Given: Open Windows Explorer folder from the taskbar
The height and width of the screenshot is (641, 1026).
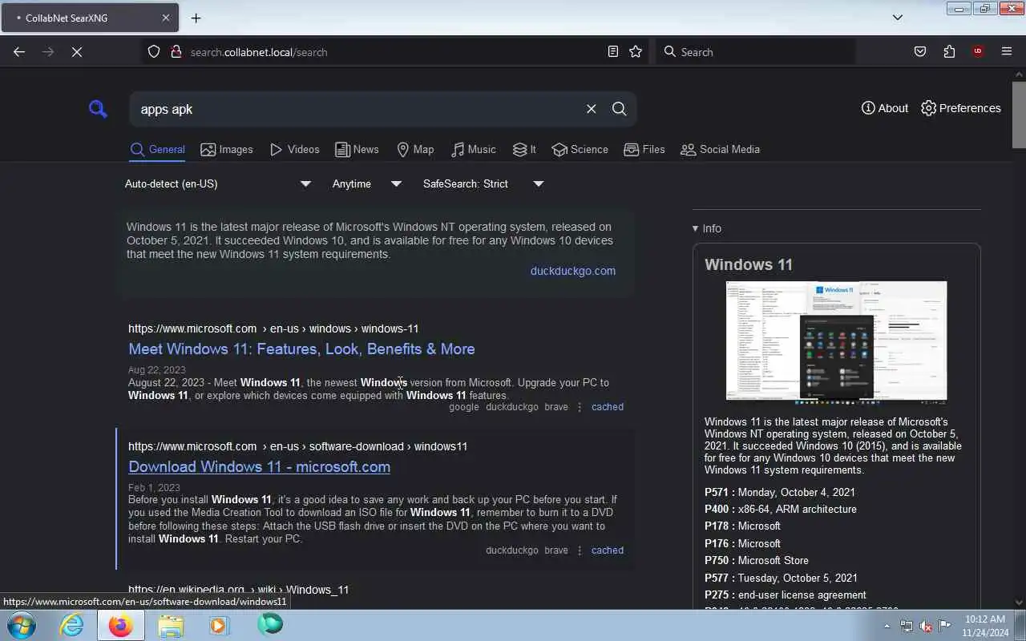Looking at the screenshot, I should tap(171, 625).
